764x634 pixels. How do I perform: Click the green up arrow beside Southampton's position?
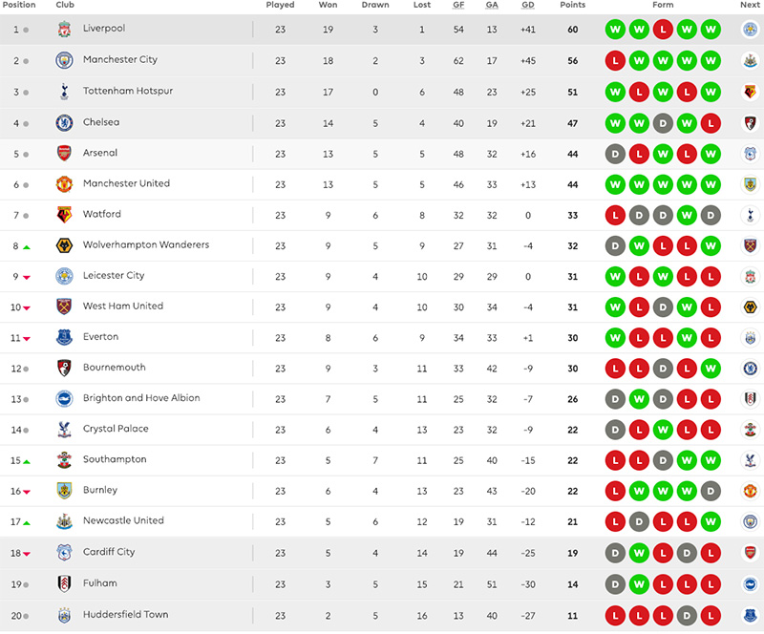(26, 461)
